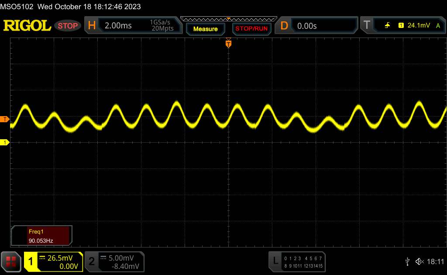Click the 18:11 clock display
Viewport: 447px width, 275px height.
pyautogui.click(x=435, y=261)
